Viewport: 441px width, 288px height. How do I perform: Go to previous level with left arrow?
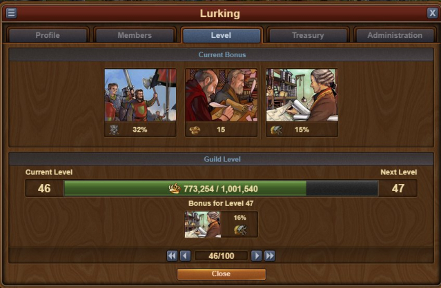[x=185, y=256]
